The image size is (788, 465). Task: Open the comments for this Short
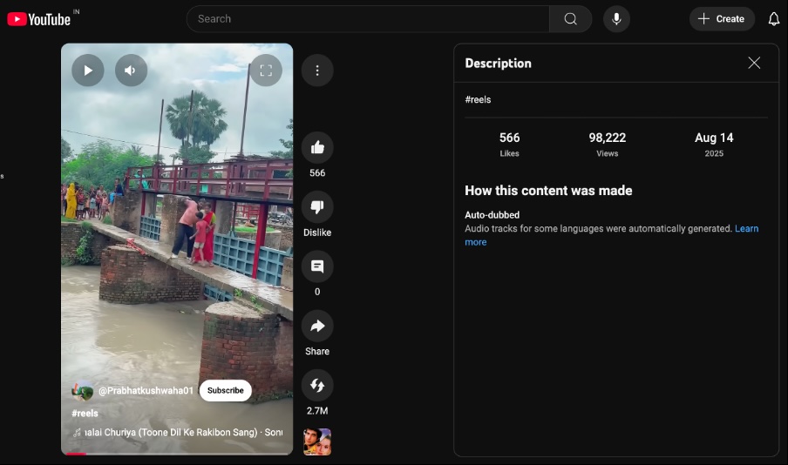[x=317, y=266]
